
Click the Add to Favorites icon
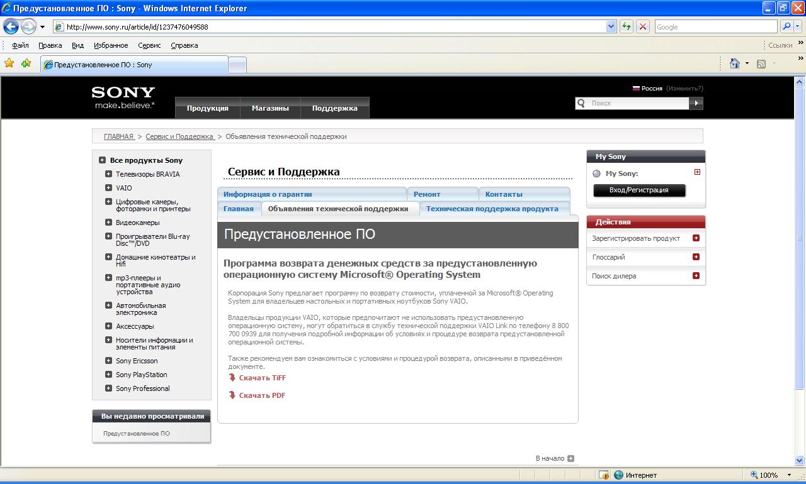tap(26, 63)
